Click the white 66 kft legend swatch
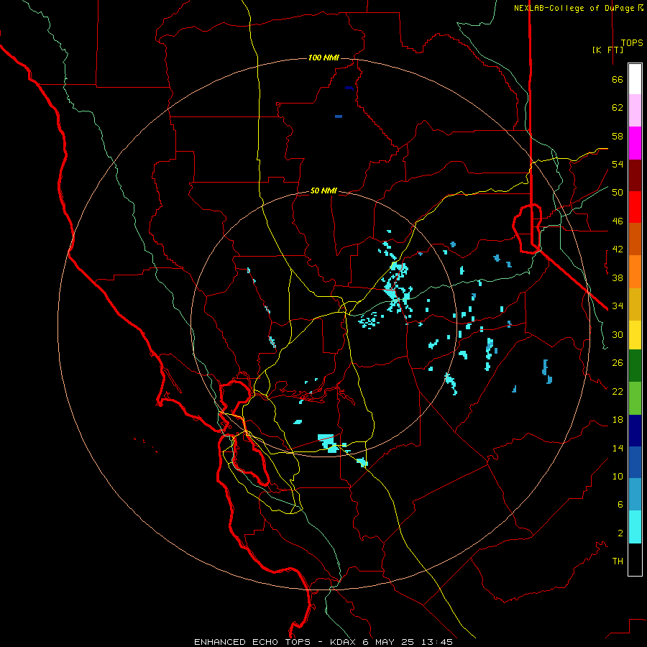Viewport: 647px width, 647px height. coord(635,79)
